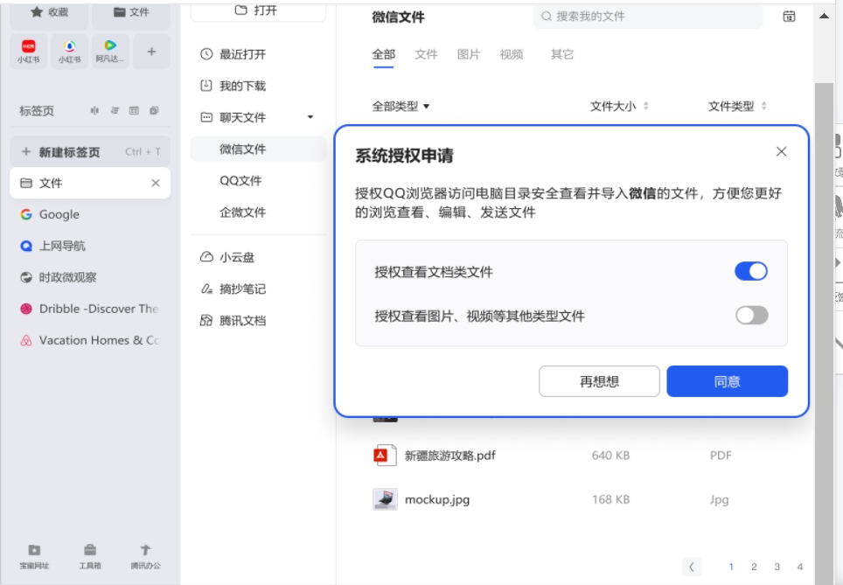Click the document icon beside 腾讯文档
Viewport: 843px width, 585px height.
click(x=206, y=320)
